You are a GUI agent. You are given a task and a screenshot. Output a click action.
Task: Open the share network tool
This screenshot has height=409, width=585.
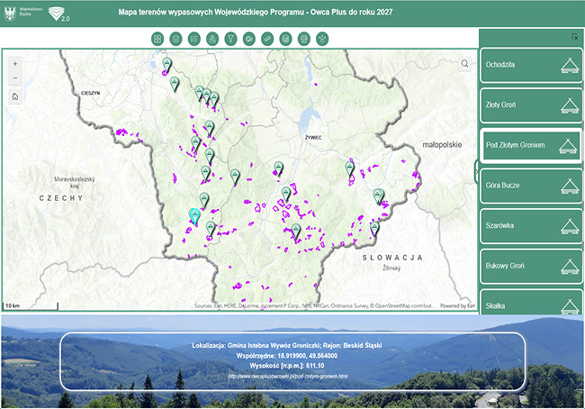[322, 39]
